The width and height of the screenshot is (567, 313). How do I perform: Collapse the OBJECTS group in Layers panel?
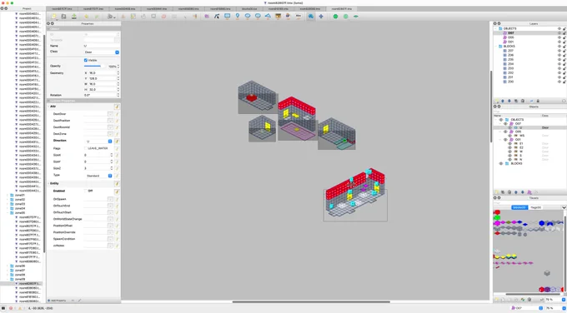496,28
